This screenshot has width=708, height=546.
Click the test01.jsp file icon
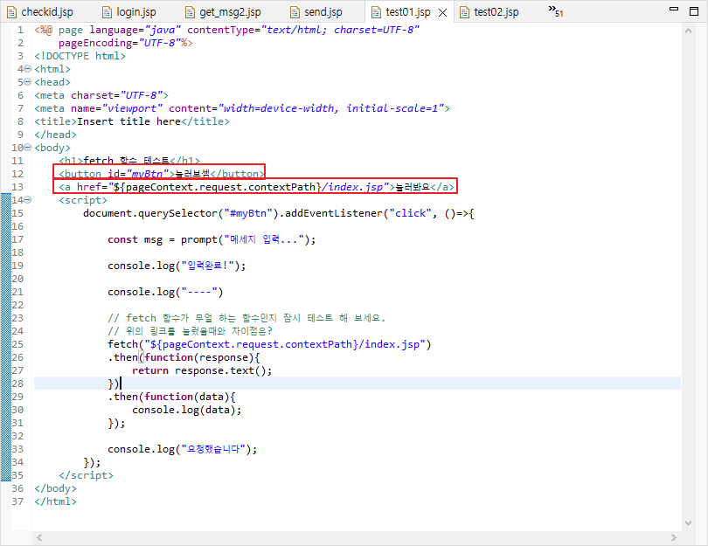point(376,12)
